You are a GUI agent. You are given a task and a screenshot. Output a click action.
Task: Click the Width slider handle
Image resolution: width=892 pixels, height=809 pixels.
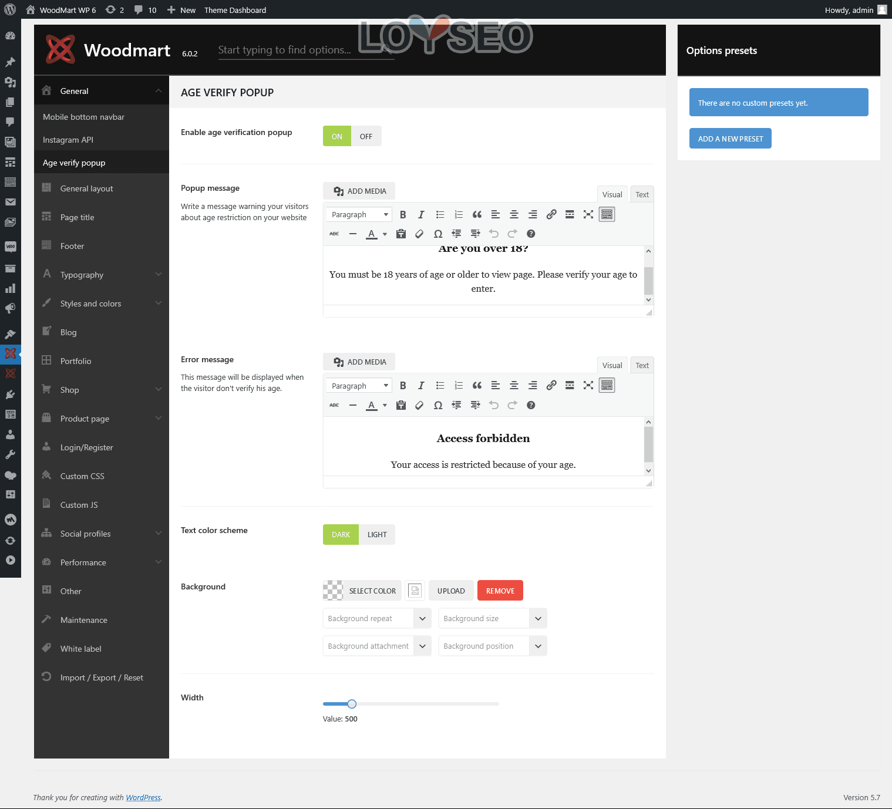[352, 704]
